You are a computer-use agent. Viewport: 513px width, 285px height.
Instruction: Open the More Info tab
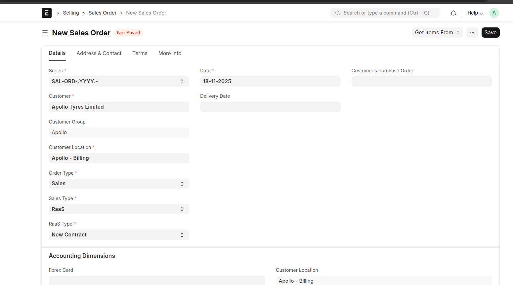click(x=170, y=53)
